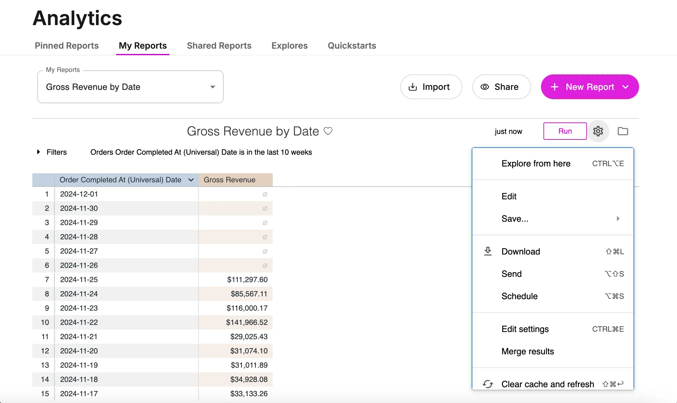Screen dimensions: 677x403
Task: Switch to the Shared Reports tab
Action: (219, 46)
